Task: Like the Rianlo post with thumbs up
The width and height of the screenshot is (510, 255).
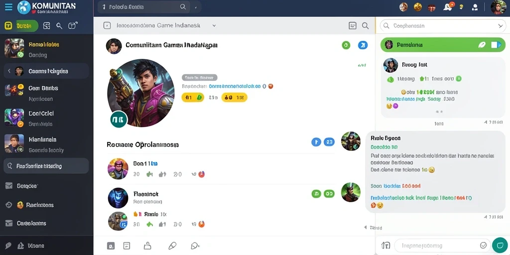Action: click(149, 224)
